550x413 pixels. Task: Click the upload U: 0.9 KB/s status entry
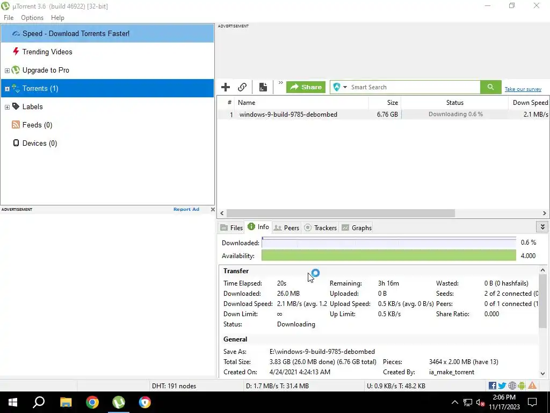[396, 386]
